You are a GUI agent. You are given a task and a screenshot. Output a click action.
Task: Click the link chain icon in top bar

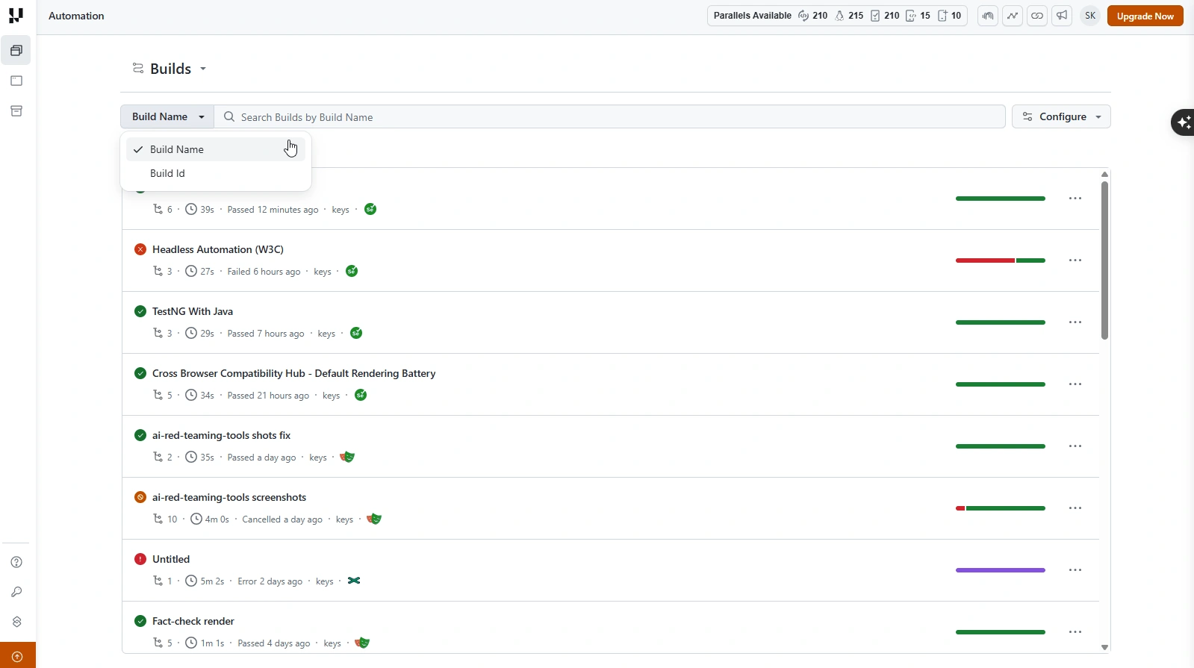point(1037,16)
